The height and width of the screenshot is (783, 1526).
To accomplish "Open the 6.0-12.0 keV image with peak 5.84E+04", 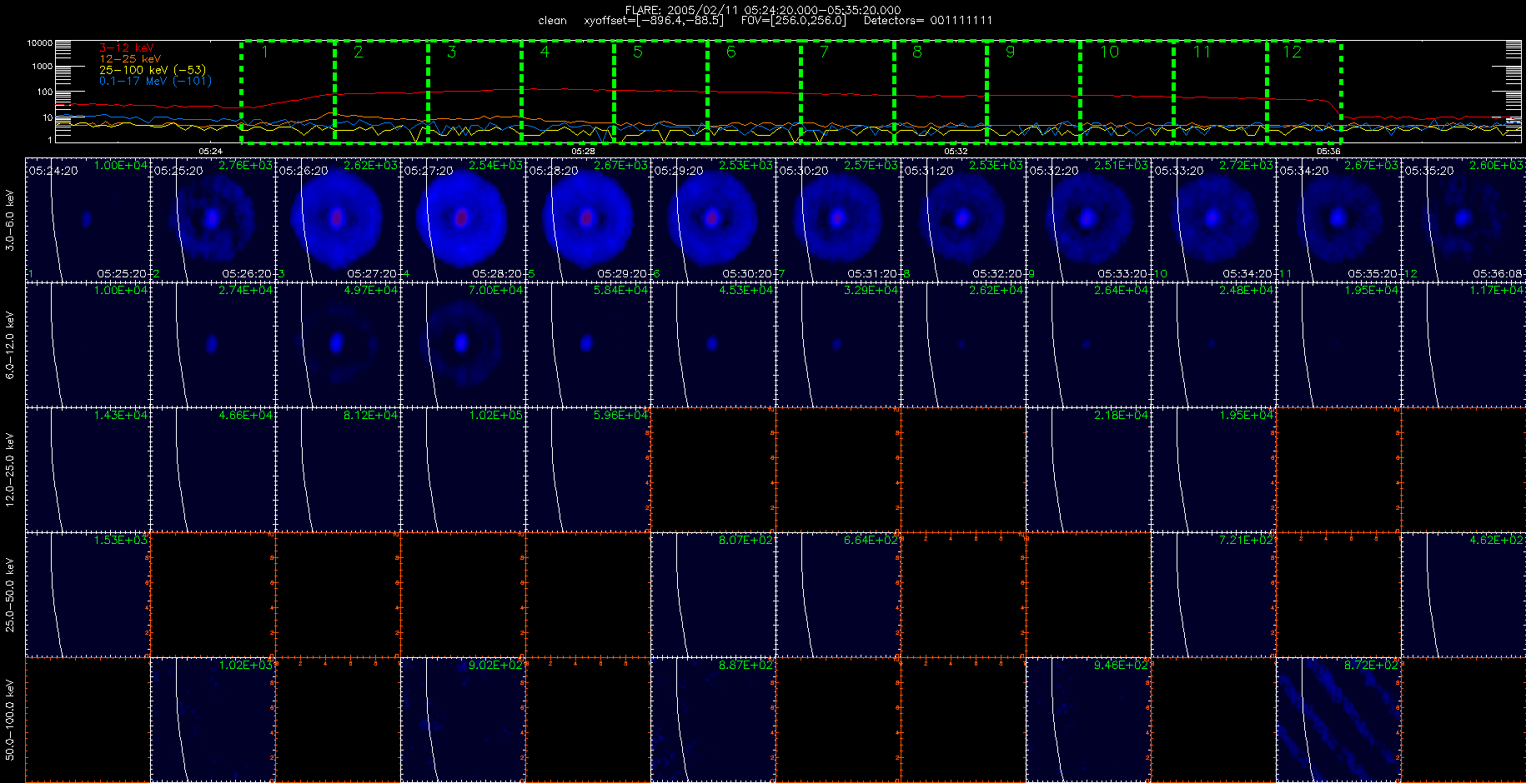I will 589,345.
